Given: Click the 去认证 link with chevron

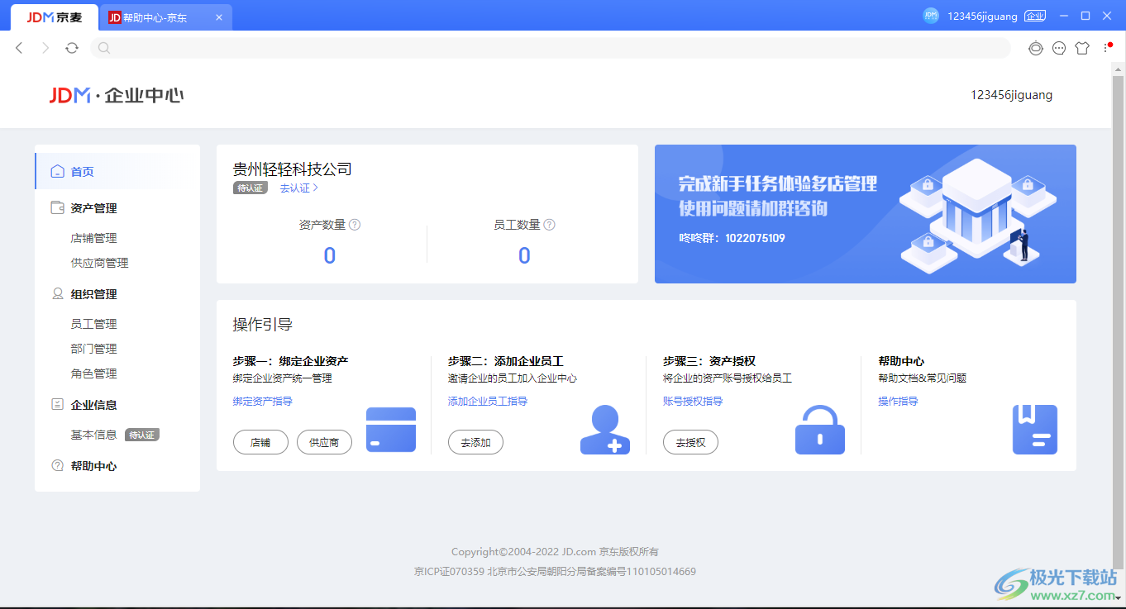Looking at the screenshot, I should (x=298, y=188).
